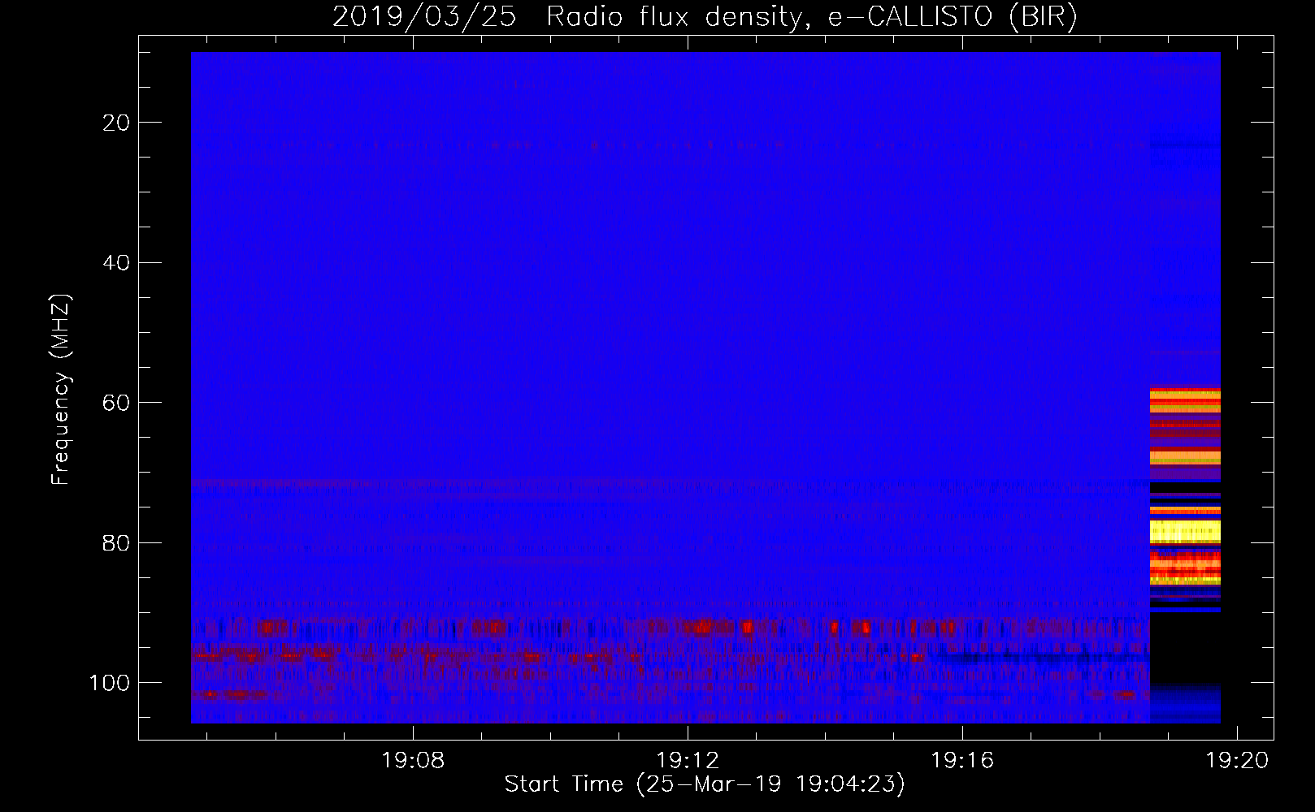Click the plot title '2019/03/25 Radio flux density'
This screenshot has height=812, width=1315.
(566, 16)
